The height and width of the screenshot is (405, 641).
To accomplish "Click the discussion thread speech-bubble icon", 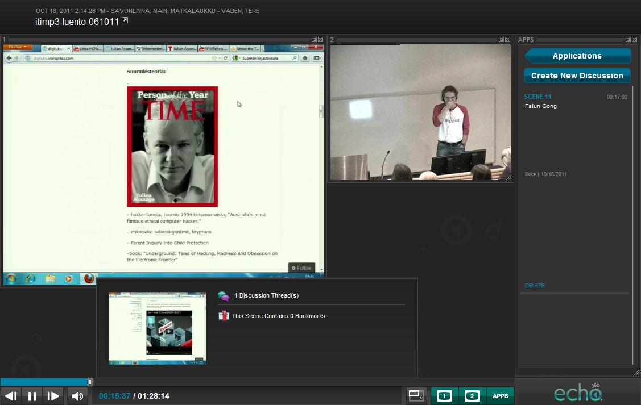I will tap(224, 296).
